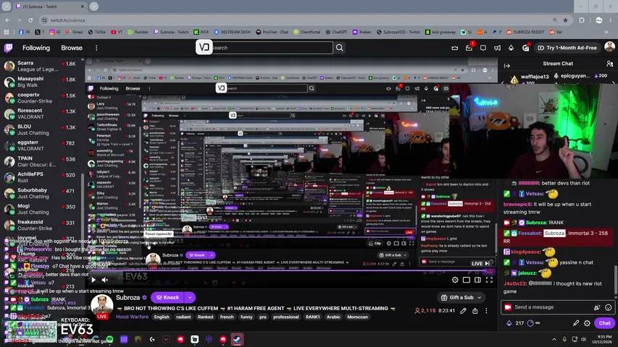Image resolution: width=618 pixels, height=347 pixels.
Task: Click the Stream Chat scrollbar
Action: point(616,281)
